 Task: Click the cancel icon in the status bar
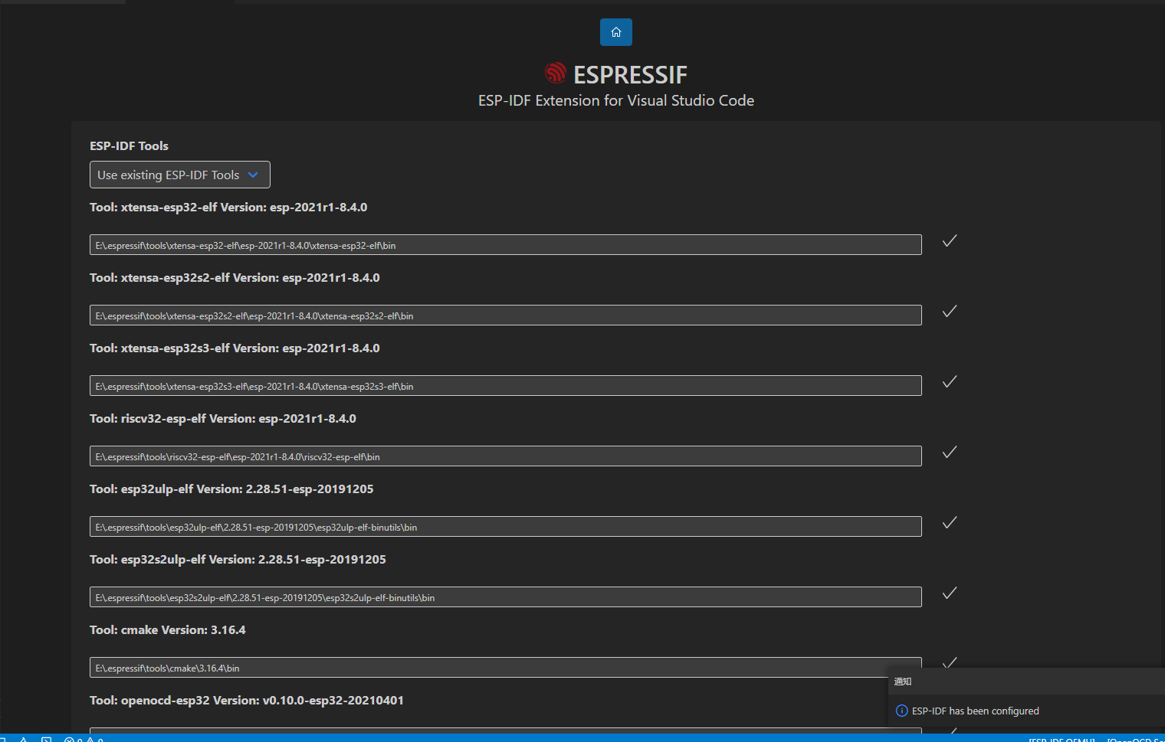(70, 740)
